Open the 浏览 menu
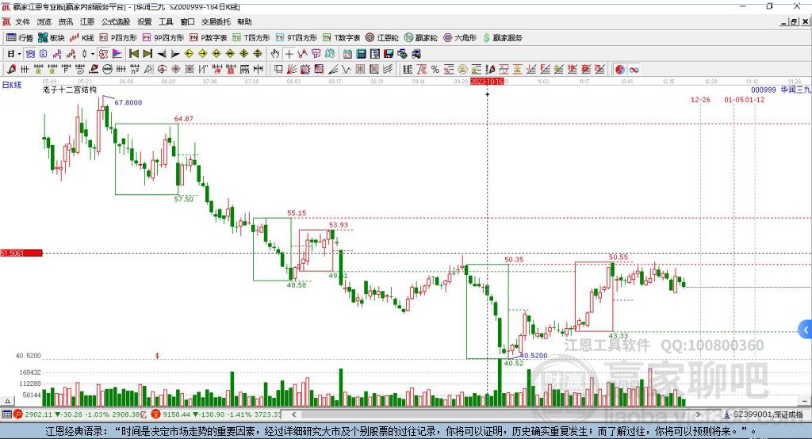Viewport: 812px width, 439px height. click(x=44, y=21)
